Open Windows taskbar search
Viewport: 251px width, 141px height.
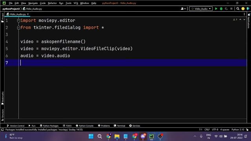(100, 136)
